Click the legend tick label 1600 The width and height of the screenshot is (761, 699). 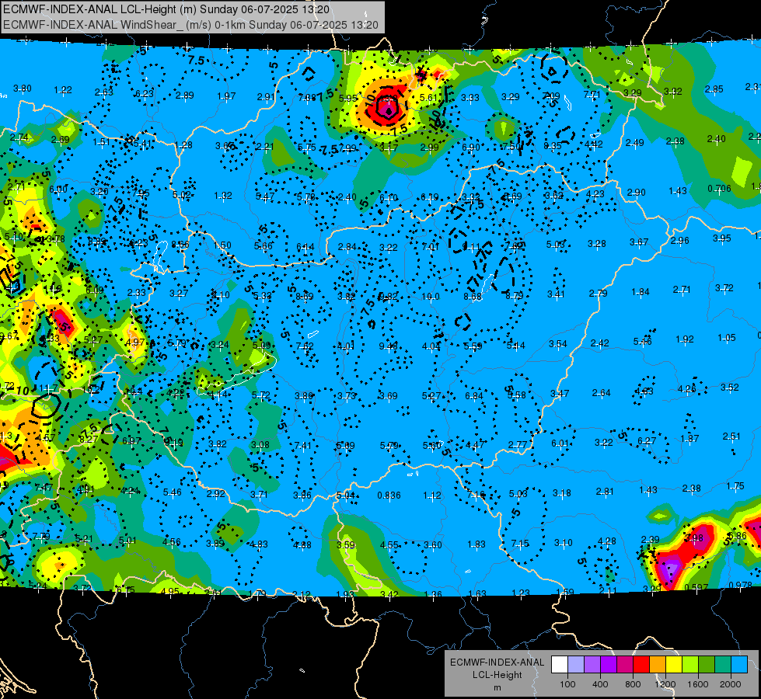(x=698, y=684)
